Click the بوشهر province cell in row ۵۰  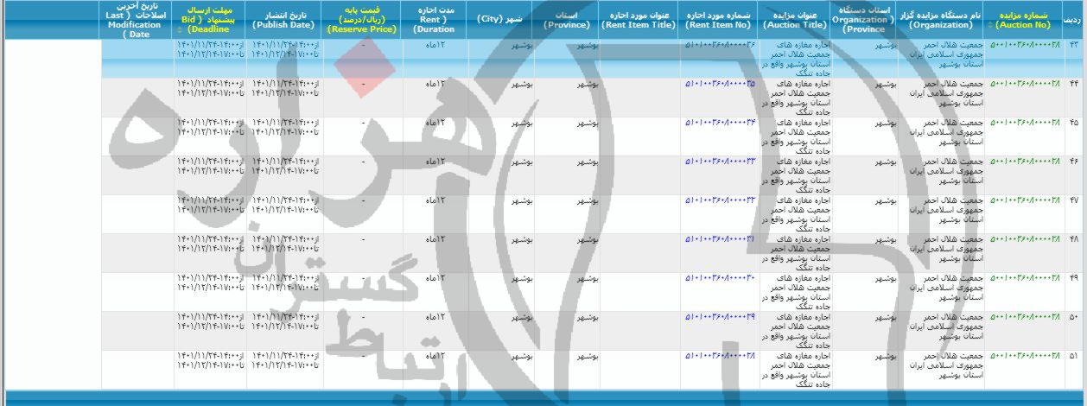pyautogui.click(x=566, y=331)
